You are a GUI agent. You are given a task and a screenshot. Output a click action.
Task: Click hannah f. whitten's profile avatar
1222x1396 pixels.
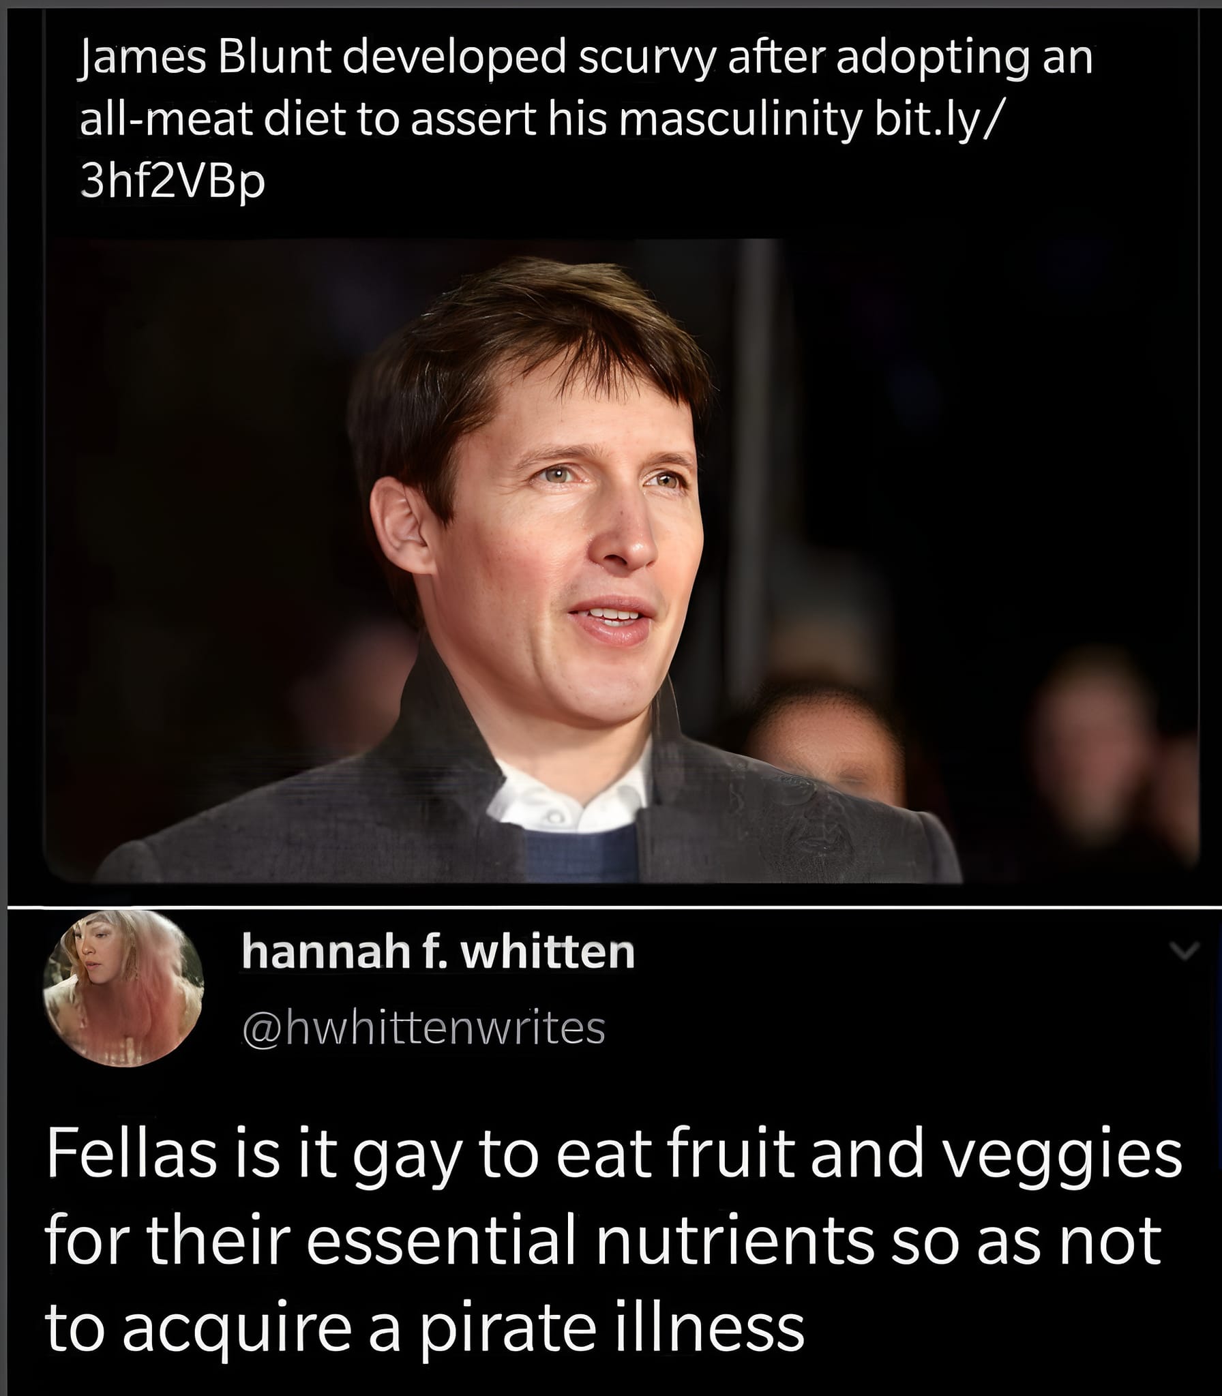point(123,988)
